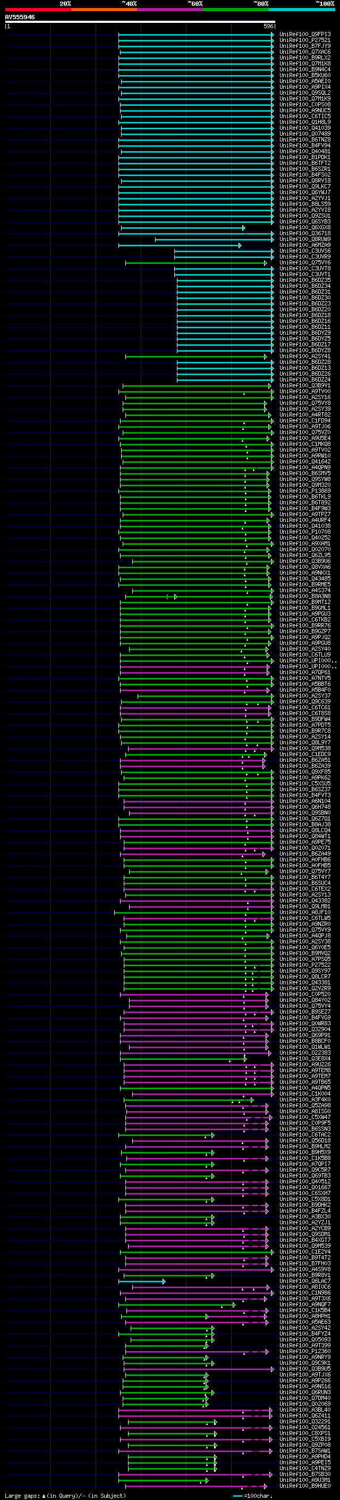Click label UniRef100_Q1H8L9
Image resolution: width=340 pixels, height=1500 pixels.
pyautogui.click(x=305, y=122)
